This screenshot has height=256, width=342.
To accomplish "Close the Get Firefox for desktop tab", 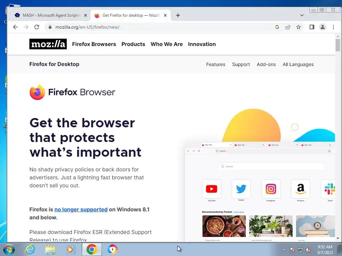I will tap(165, 15).
